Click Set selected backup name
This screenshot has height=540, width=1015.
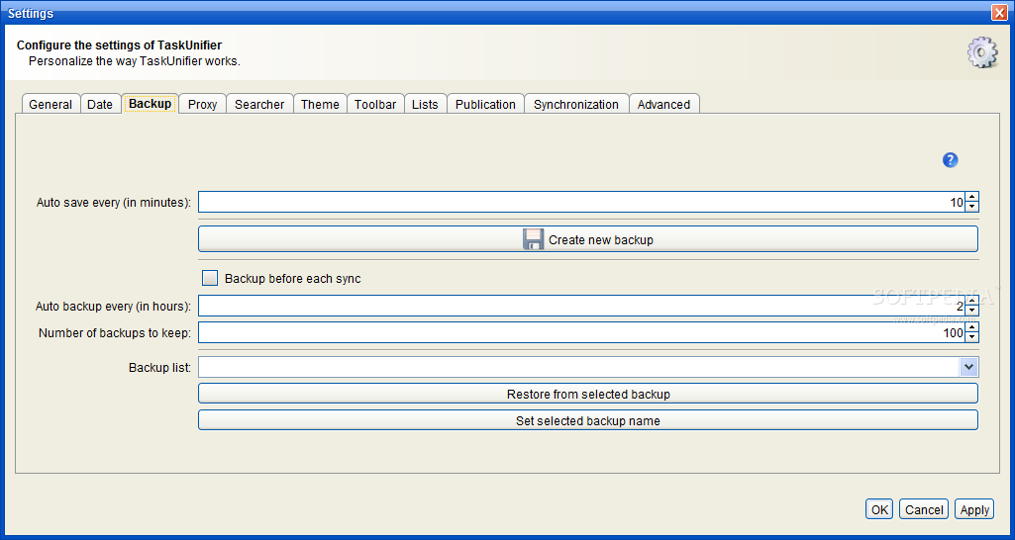[588, 420]
